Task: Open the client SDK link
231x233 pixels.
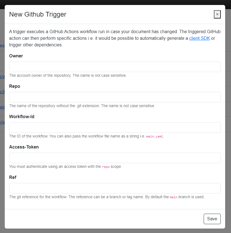Action: [200, 38]
